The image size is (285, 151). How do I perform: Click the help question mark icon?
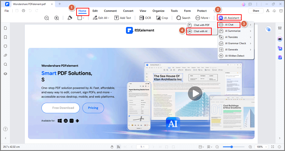point(6,129)
